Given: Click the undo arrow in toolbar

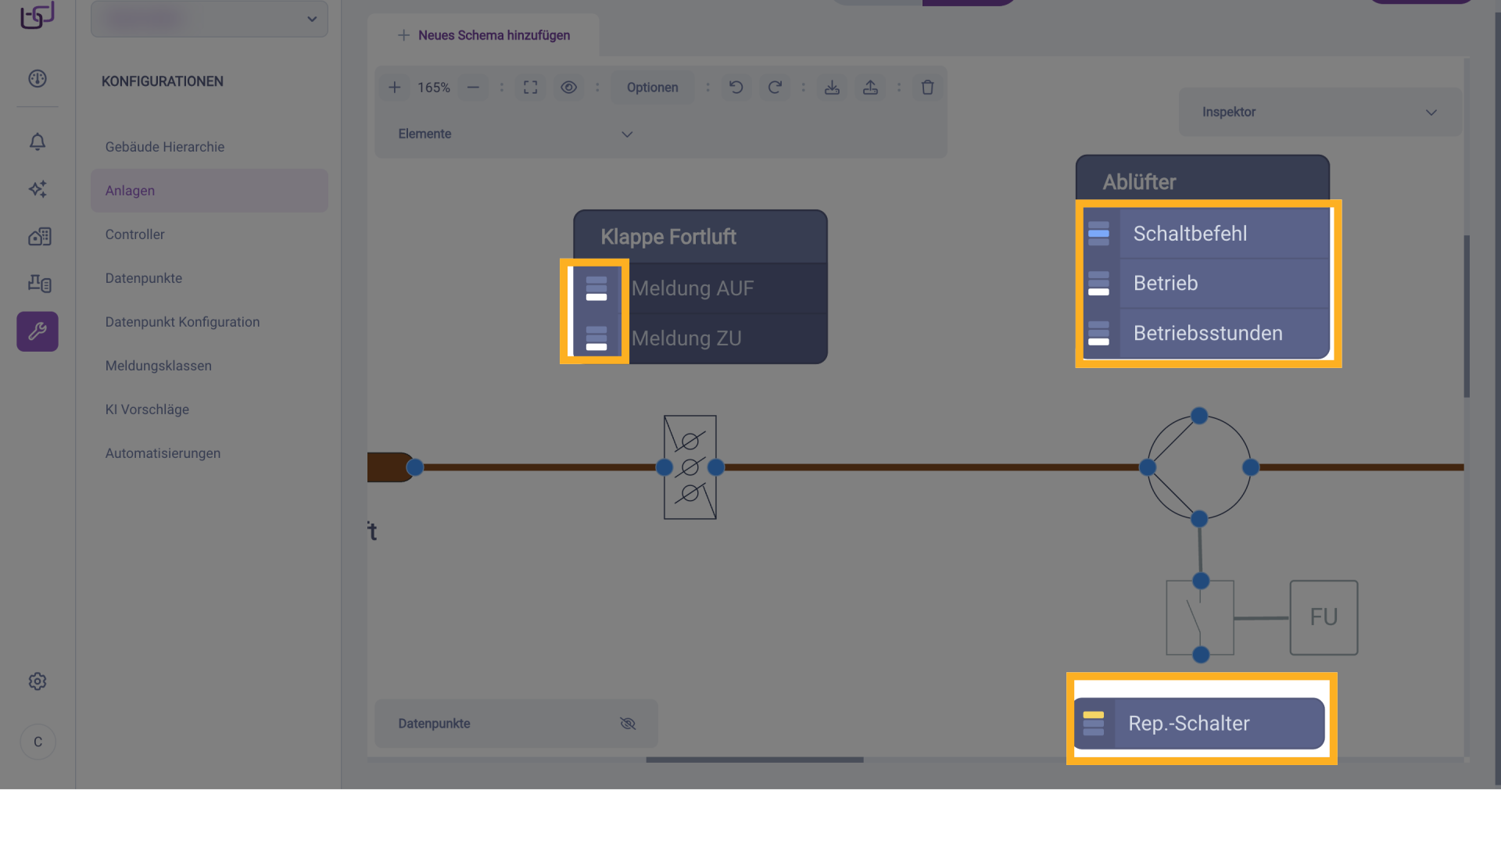Looking at the screenshot, I should (x=736, y=88).
